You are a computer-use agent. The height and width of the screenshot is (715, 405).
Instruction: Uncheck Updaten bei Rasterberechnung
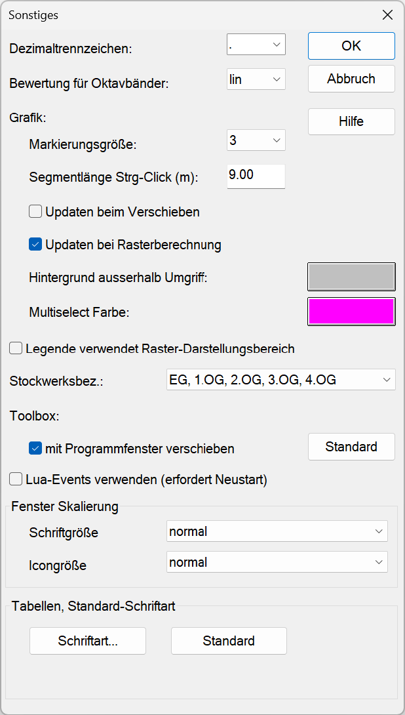pos(35,245)
